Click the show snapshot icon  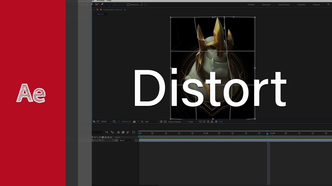(138, 122)
